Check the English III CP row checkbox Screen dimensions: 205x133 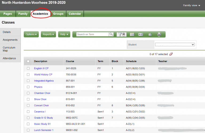(x=28, y=68)
